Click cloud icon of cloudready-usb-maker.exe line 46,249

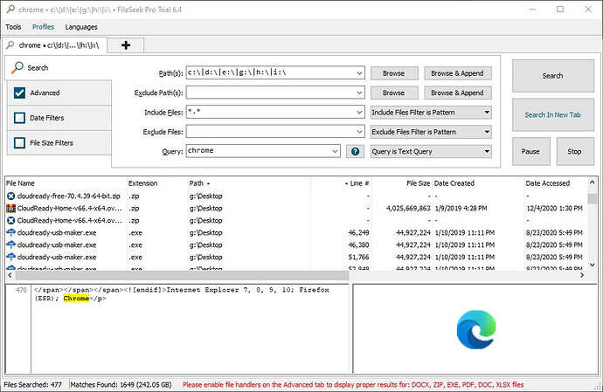coord(10,232)
